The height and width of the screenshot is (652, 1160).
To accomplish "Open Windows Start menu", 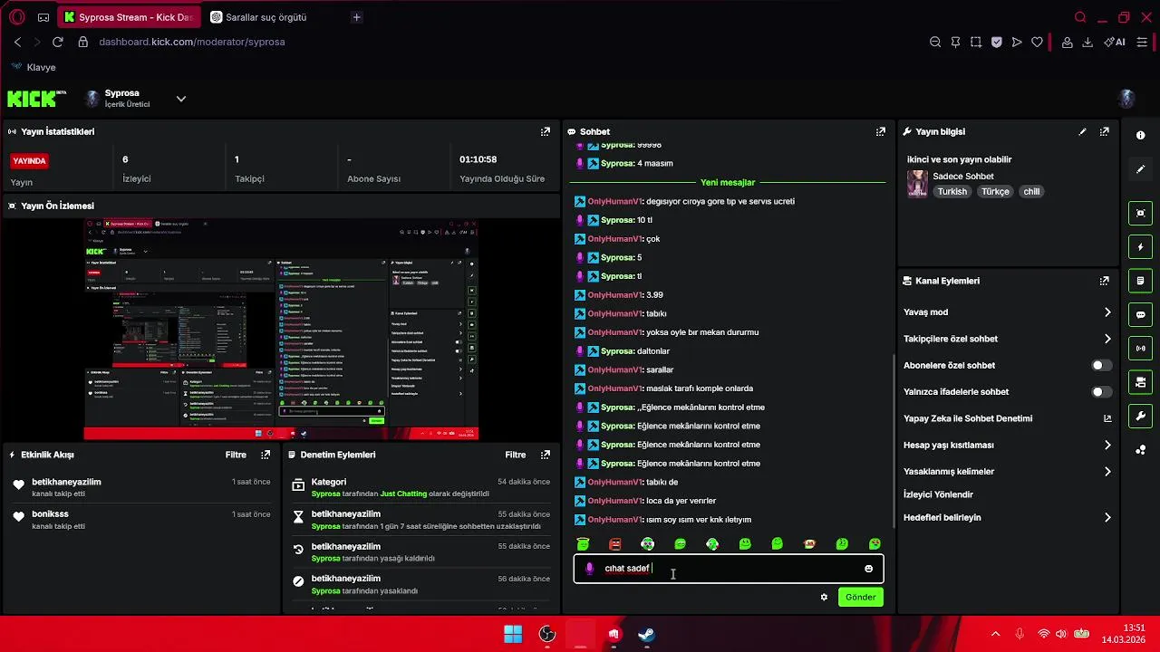I will click(513, 634).
